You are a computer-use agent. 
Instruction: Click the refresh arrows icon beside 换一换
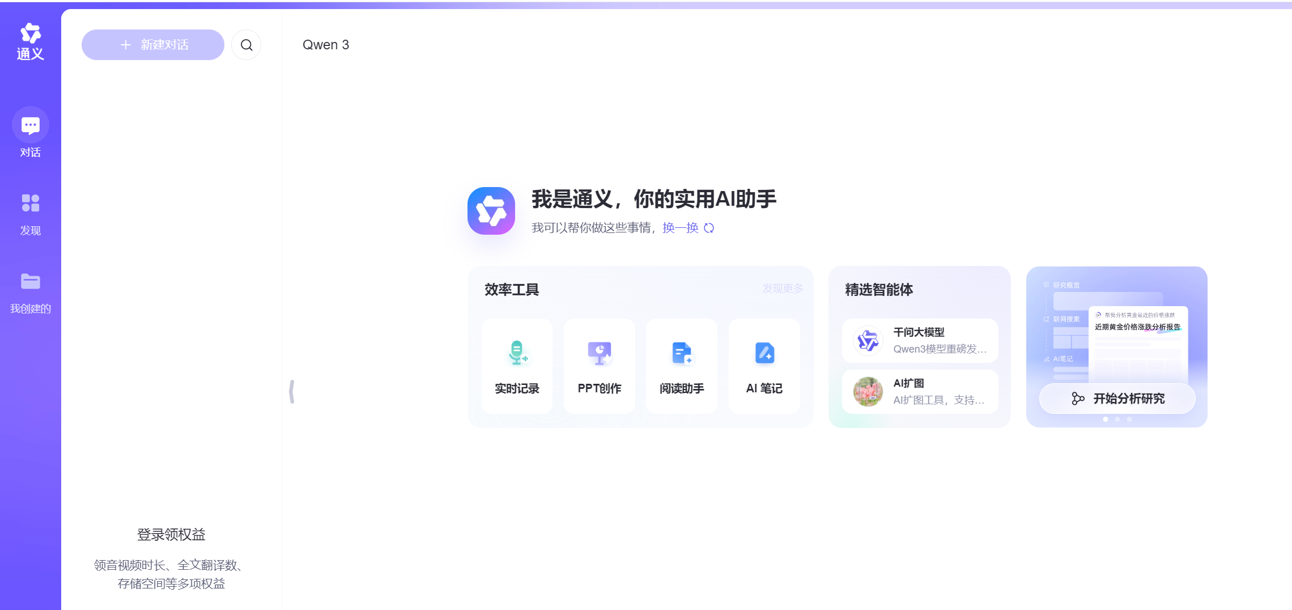pos(709,228)
